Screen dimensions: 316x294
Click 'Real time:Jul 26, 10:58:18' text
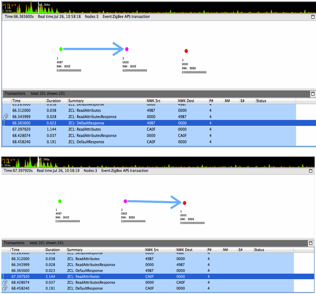[59, 17]
